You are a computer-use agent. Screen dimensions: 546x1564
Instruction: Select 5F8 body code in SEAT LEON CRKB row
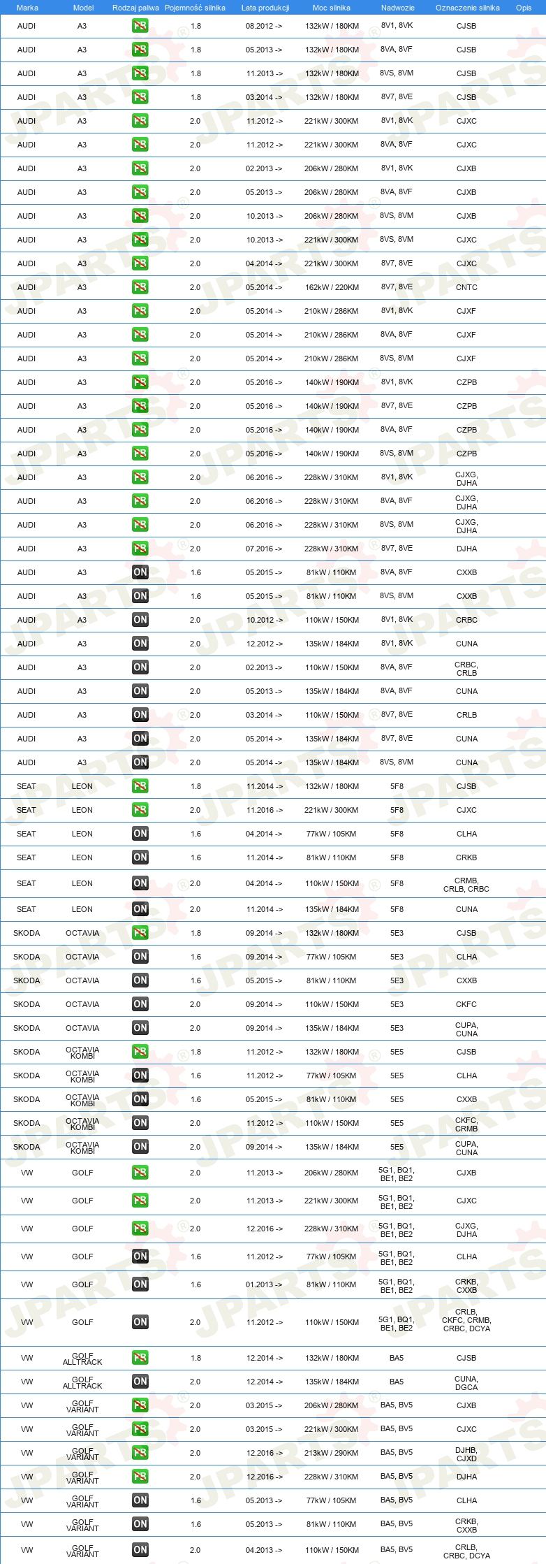pos(397,857)
